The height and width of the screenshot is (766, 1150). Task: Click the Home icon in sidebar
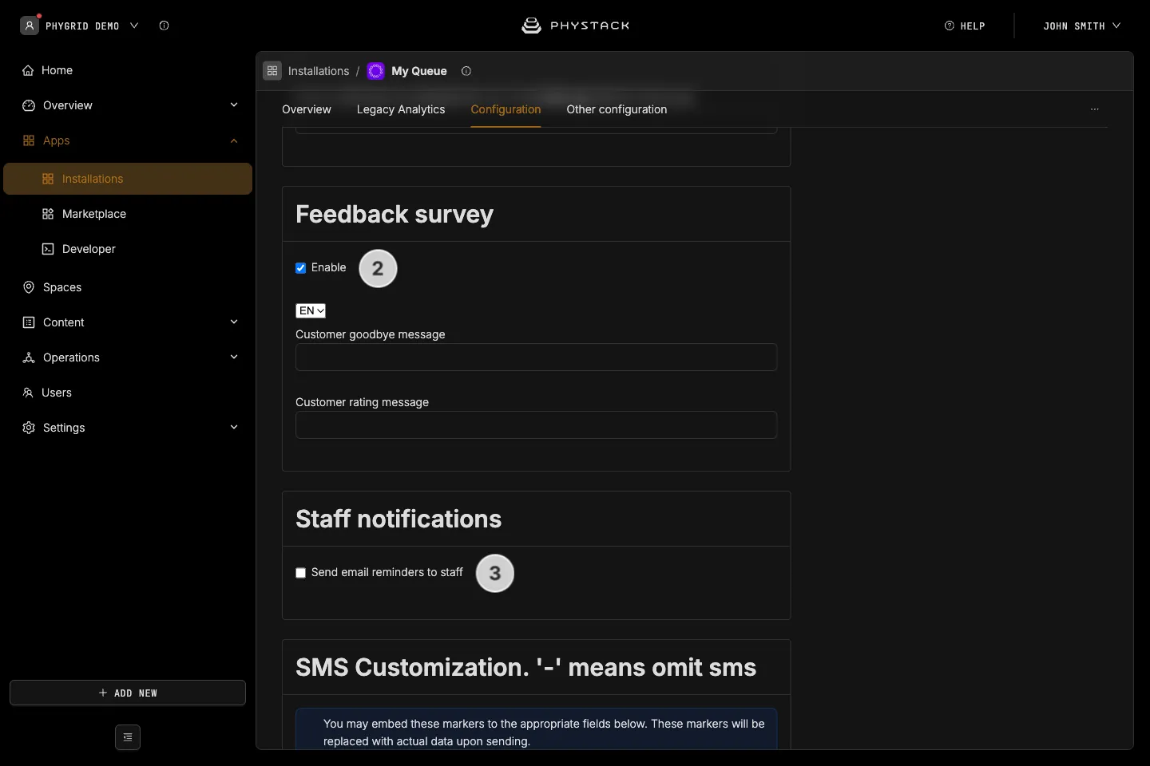pyautogui.click(x=28, y=70)
